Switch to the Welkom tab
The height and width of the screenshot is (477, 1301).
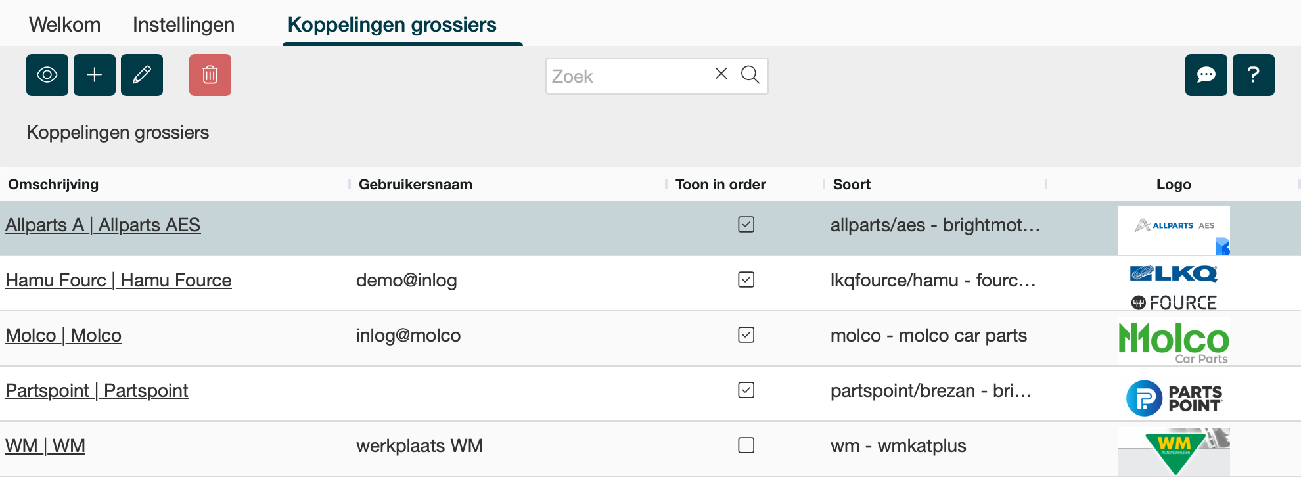coord(65,24)
